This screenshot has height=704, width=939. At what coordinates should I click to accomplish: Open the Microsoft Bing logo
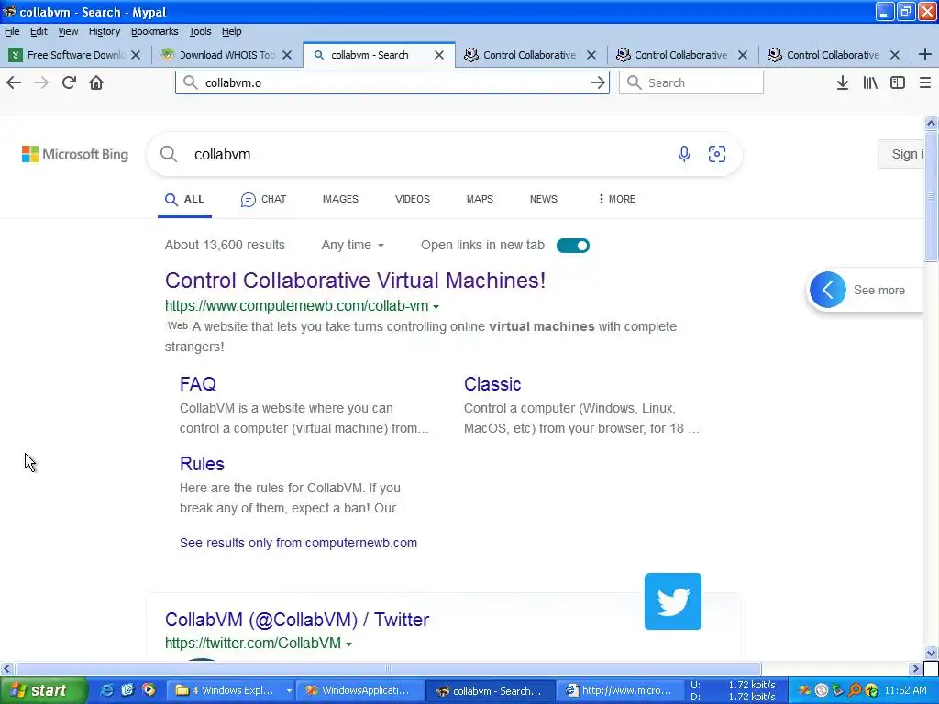coord(75,154)
